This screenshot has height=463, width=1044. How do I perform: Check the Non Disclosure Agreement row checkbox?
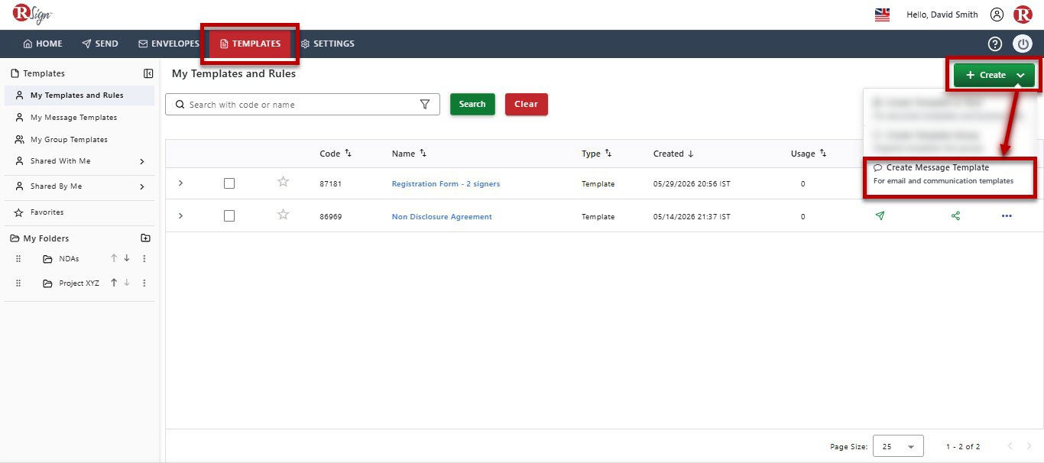[229, 216]
